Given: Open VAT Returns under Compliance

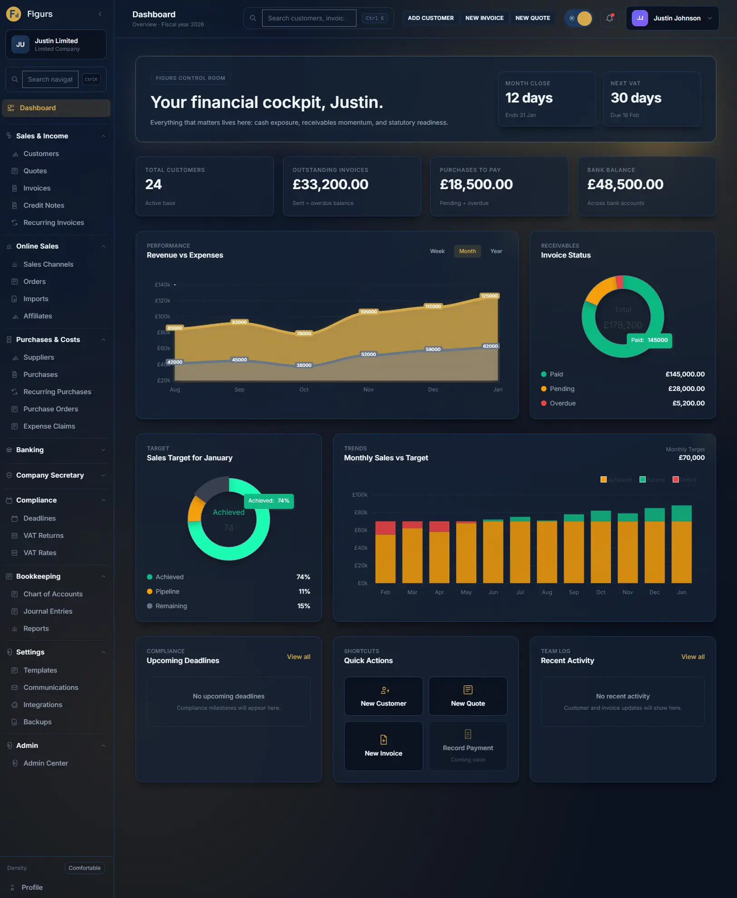Looking at the screenshot, I should click(x=43, y=535).
